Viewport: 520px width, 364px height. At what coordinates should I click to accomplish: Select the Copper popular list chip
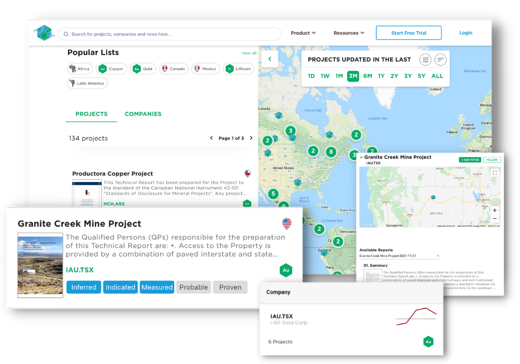point(111,69)
